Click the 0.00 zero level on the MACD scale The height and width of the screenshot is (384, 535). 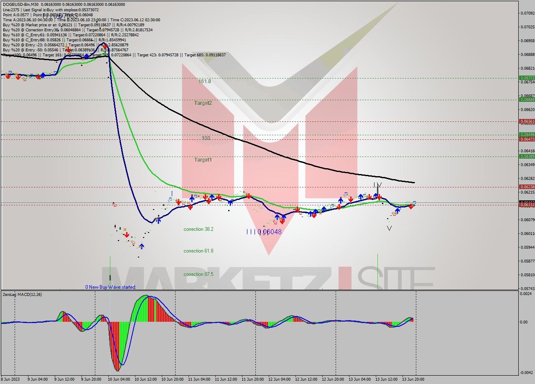524,322
